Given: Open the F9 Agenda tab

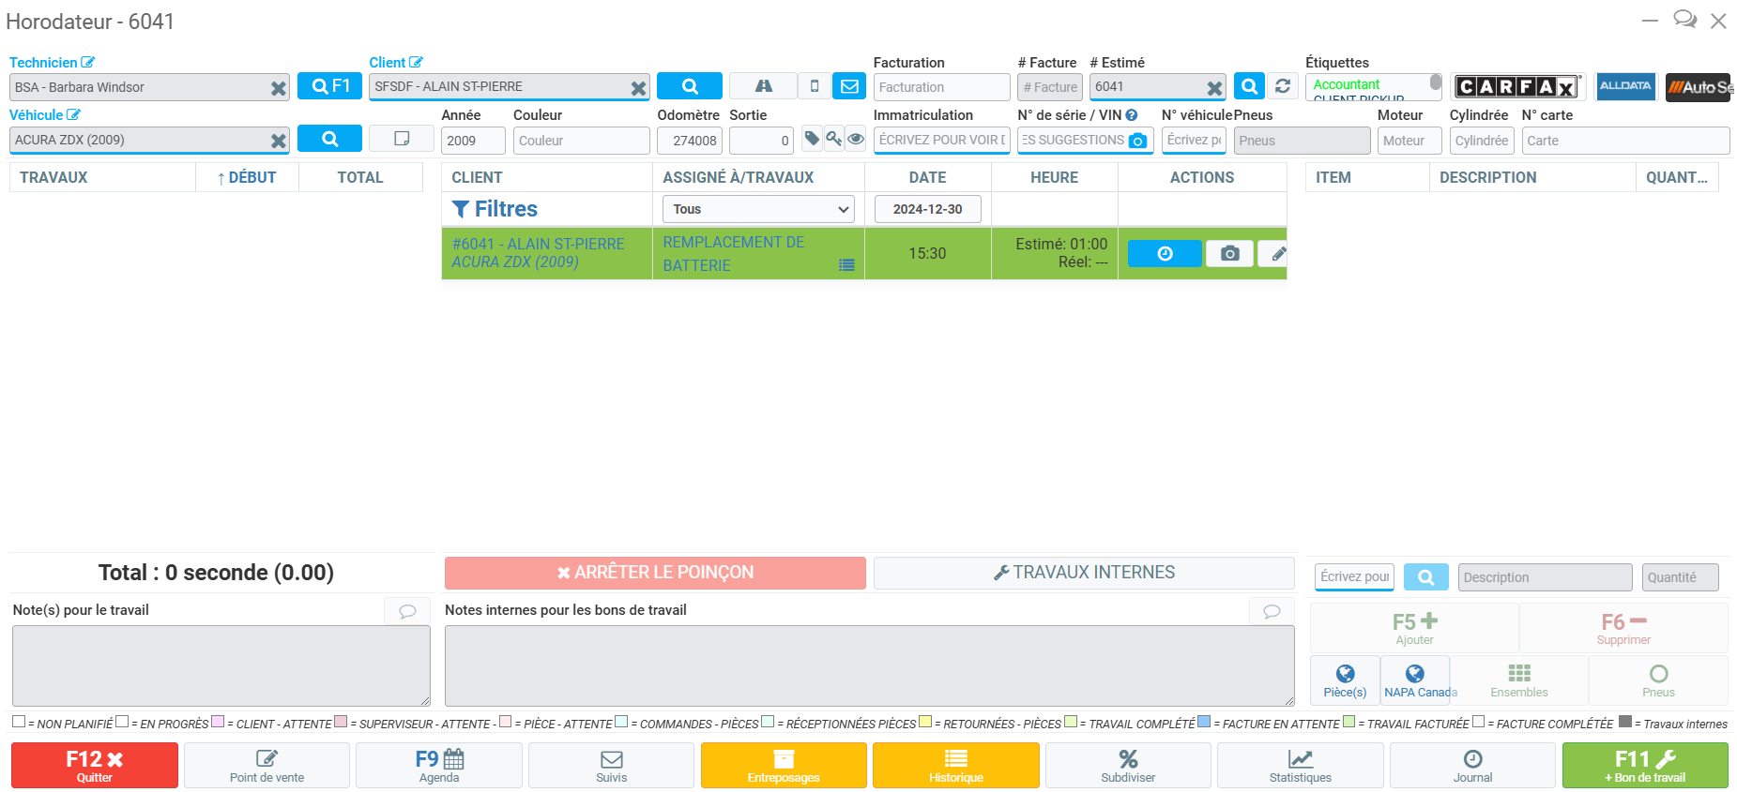Looking at the screenshot, I should [x=439, y=765].
